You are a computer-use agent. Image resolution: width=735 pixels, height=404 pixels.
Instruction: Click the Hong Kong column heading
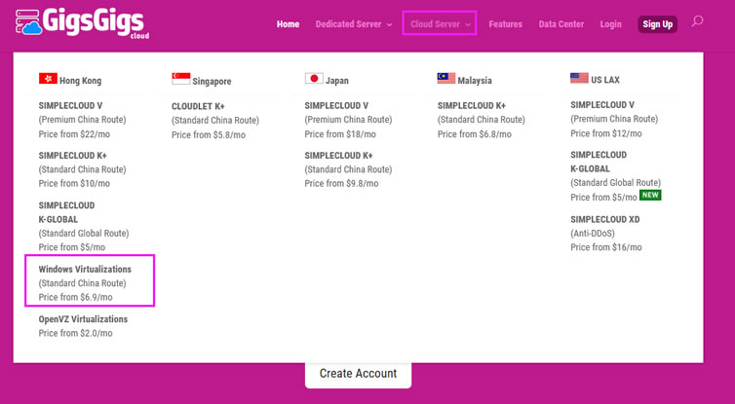[80, 81]
